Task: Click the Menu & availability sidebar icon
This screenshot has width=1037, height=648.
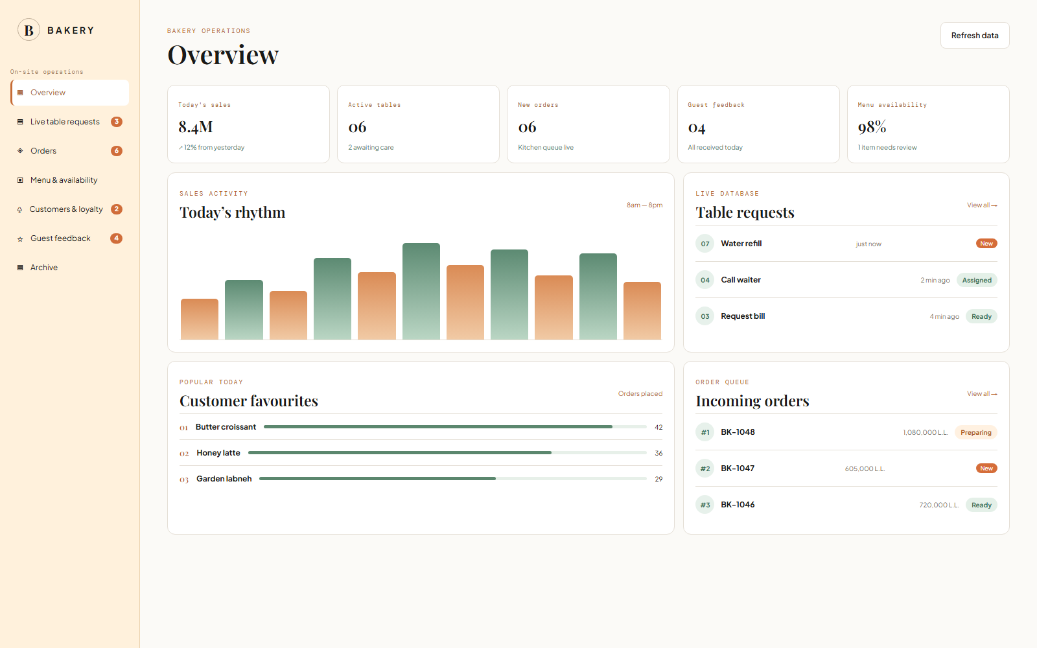Action: (20, 180)
